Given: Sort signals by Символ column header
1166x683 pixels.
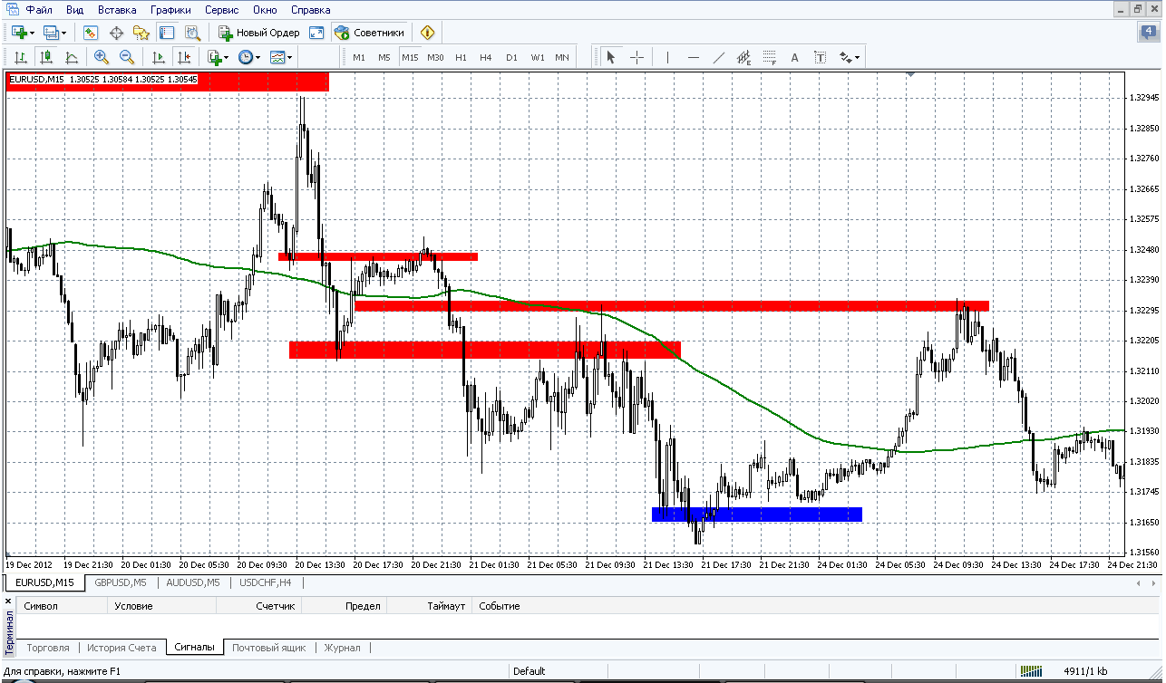Looking at the screenshot, I should (x=63, y=606).
